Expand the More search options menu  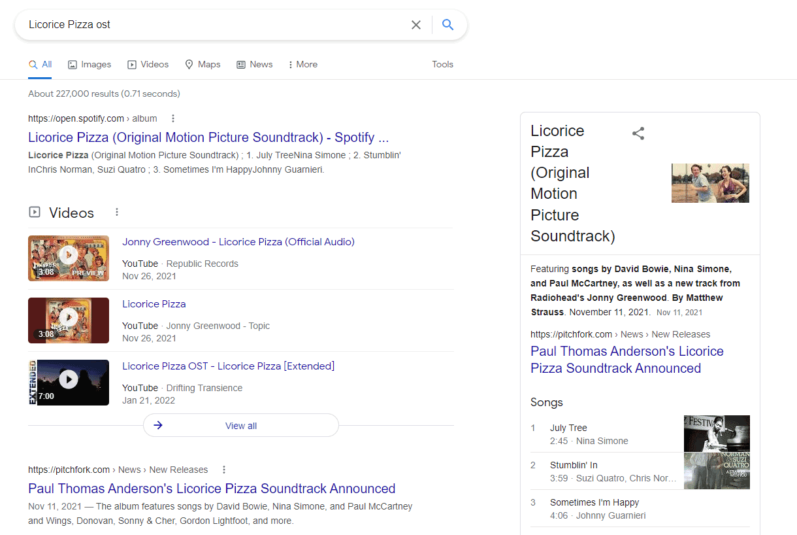tap(302, 64)
